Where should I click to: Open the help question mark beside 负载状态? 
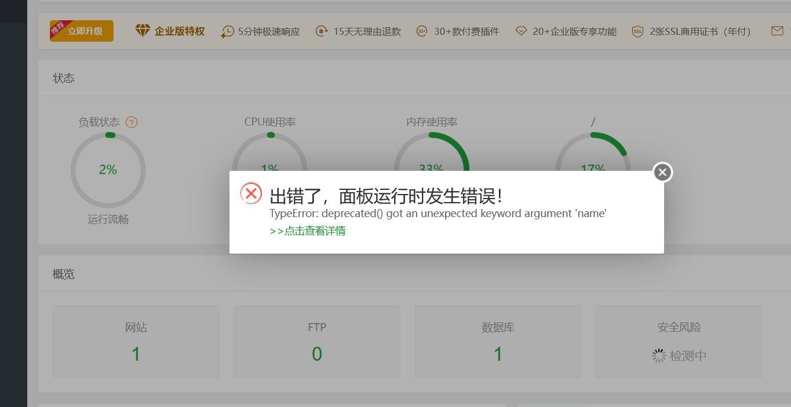point(132,122)
